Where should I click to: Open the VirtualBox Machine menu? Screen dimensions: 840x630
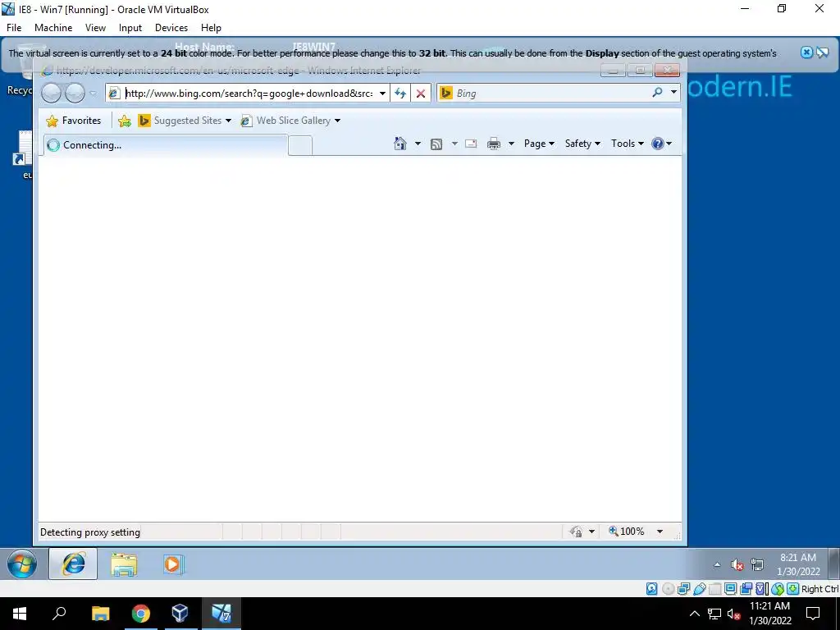(53, 28)
